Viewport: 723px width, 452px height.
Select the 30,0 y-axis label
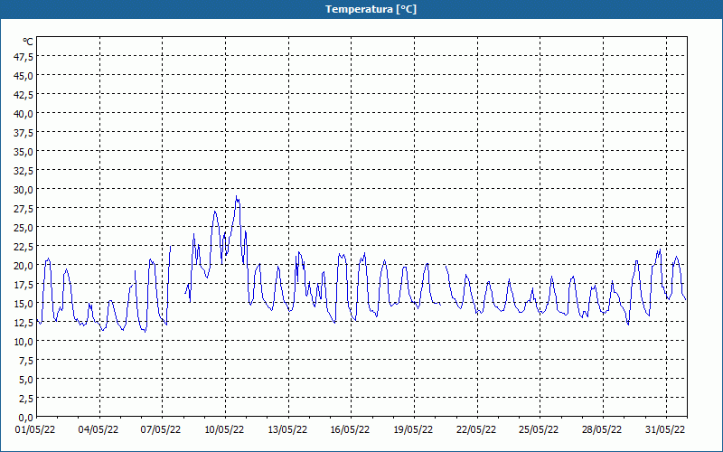point(24,190)
